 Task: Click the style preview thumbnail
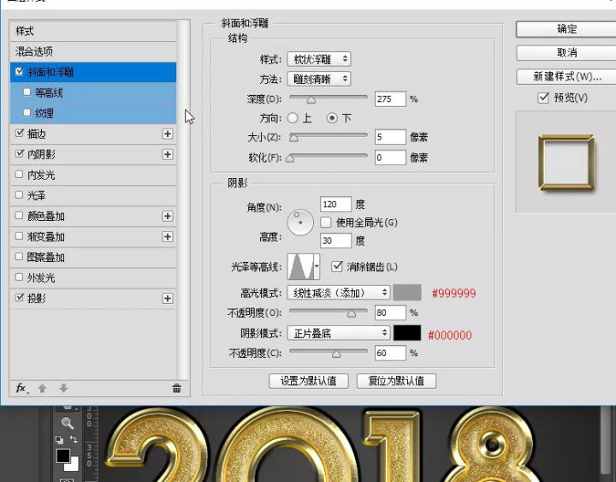[x=566, y=162]
